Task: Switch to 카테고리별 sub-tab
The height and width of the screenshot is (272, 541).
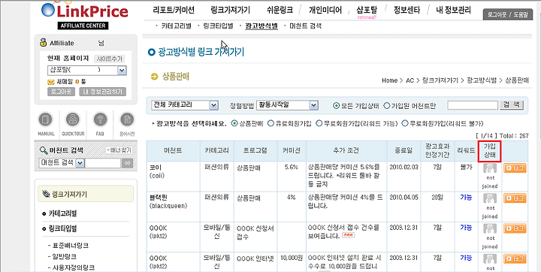Action: (176, 26)
